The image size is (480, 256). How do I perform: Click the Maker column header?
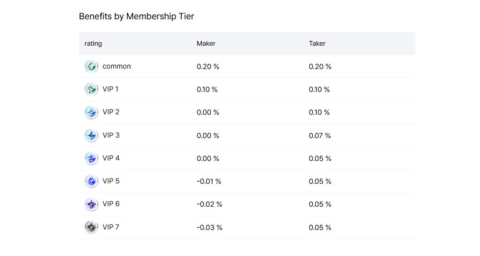point(206,43)
